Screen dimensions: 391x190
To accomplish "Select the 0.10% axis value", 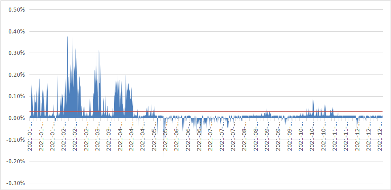I will 16,96.
